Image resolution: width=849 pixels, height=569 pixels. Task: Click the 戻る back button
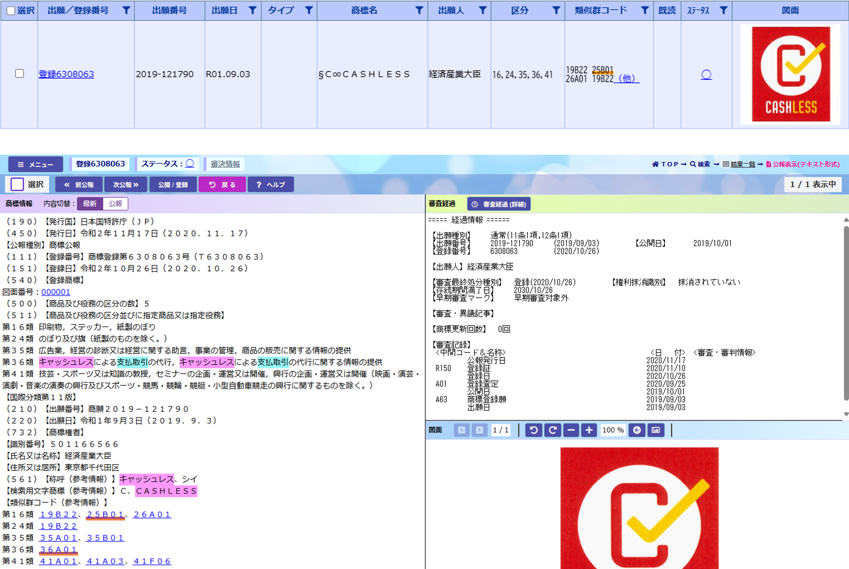click(x=222, y=184)
